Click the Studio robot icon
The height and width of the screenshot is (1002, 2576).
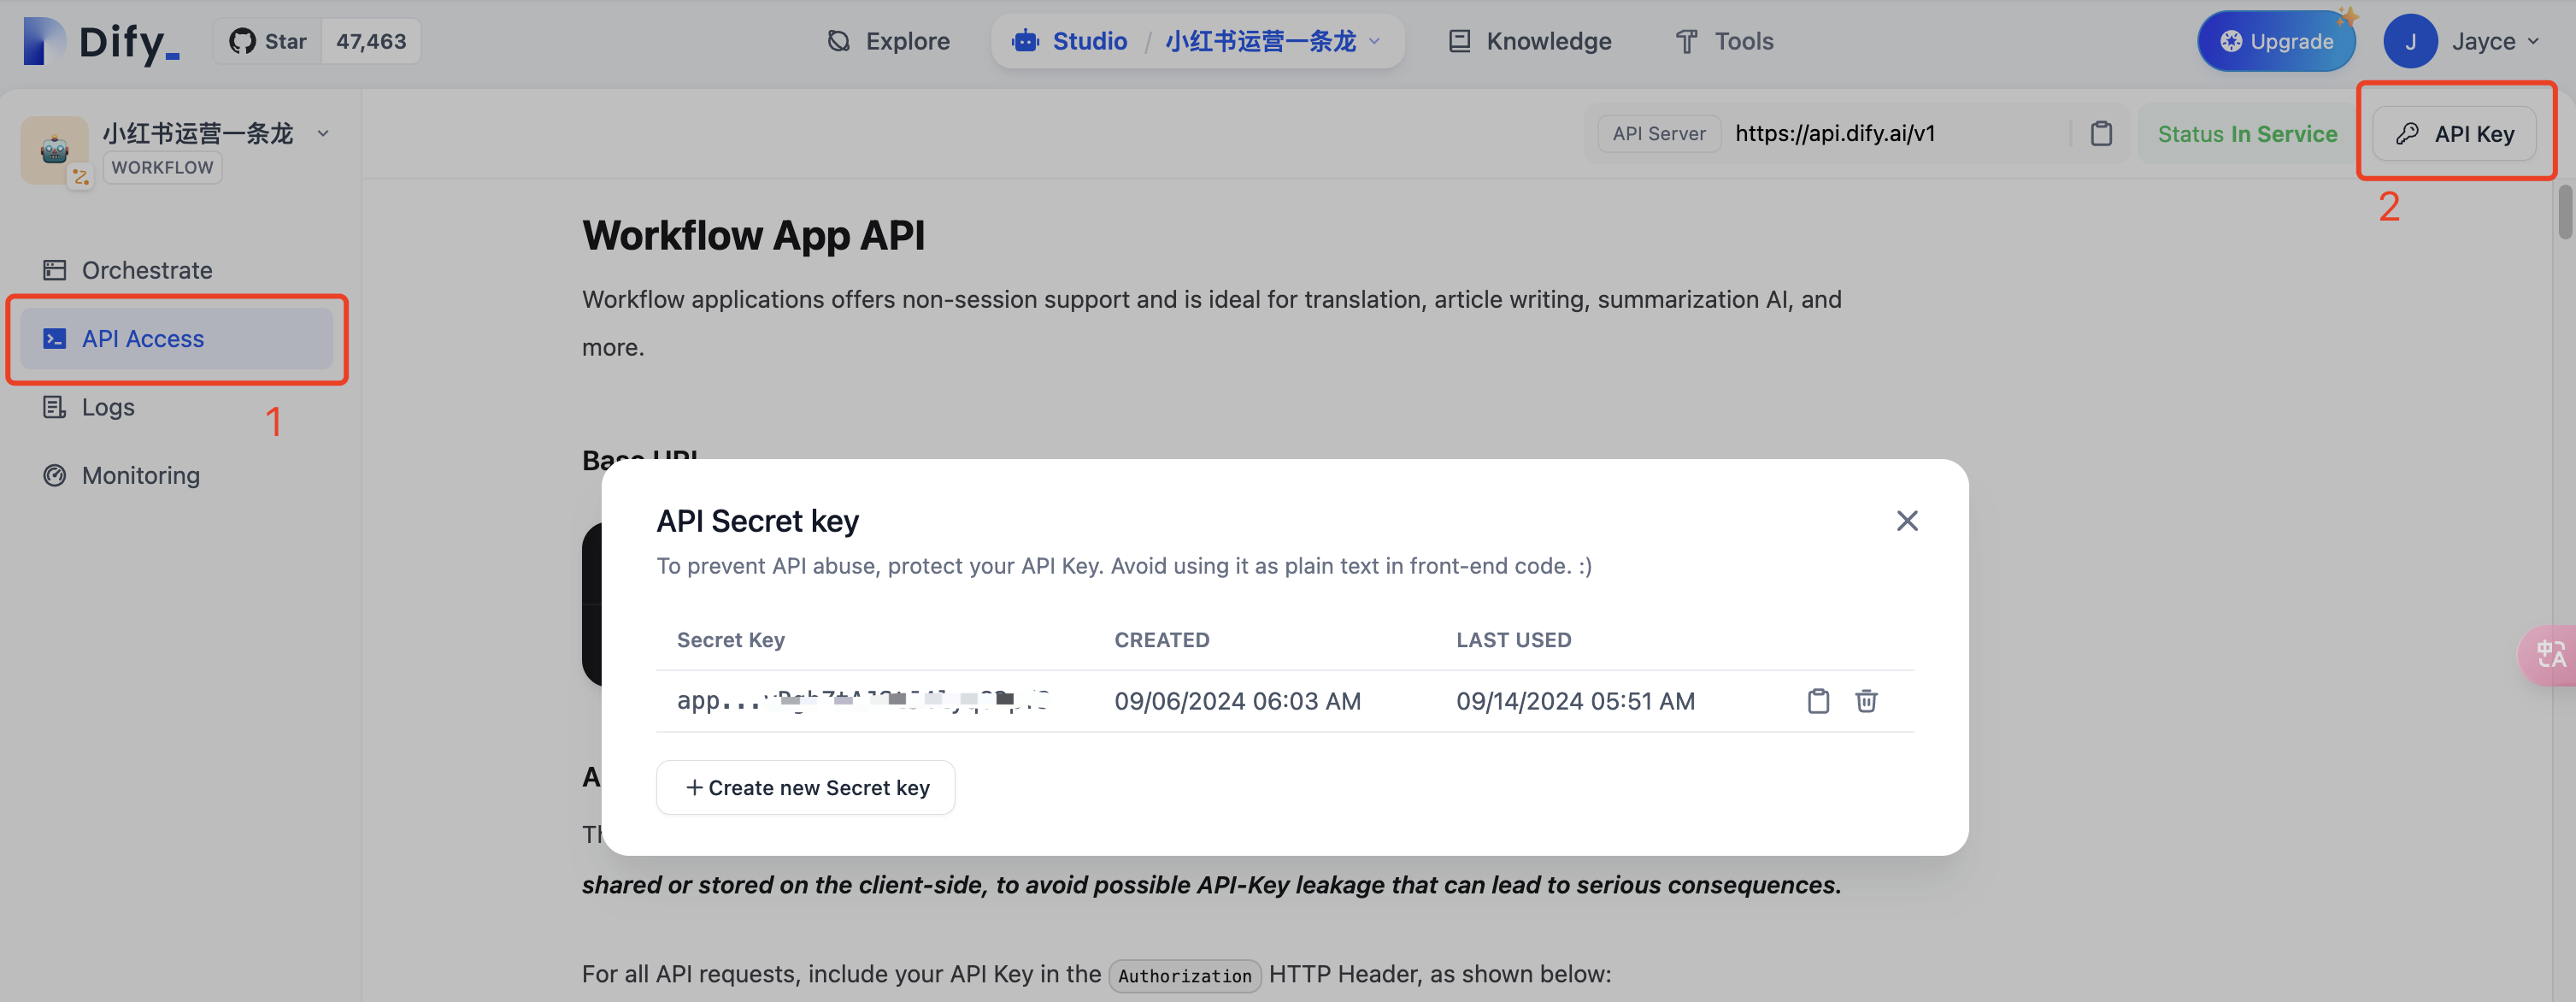(1025, 41)
